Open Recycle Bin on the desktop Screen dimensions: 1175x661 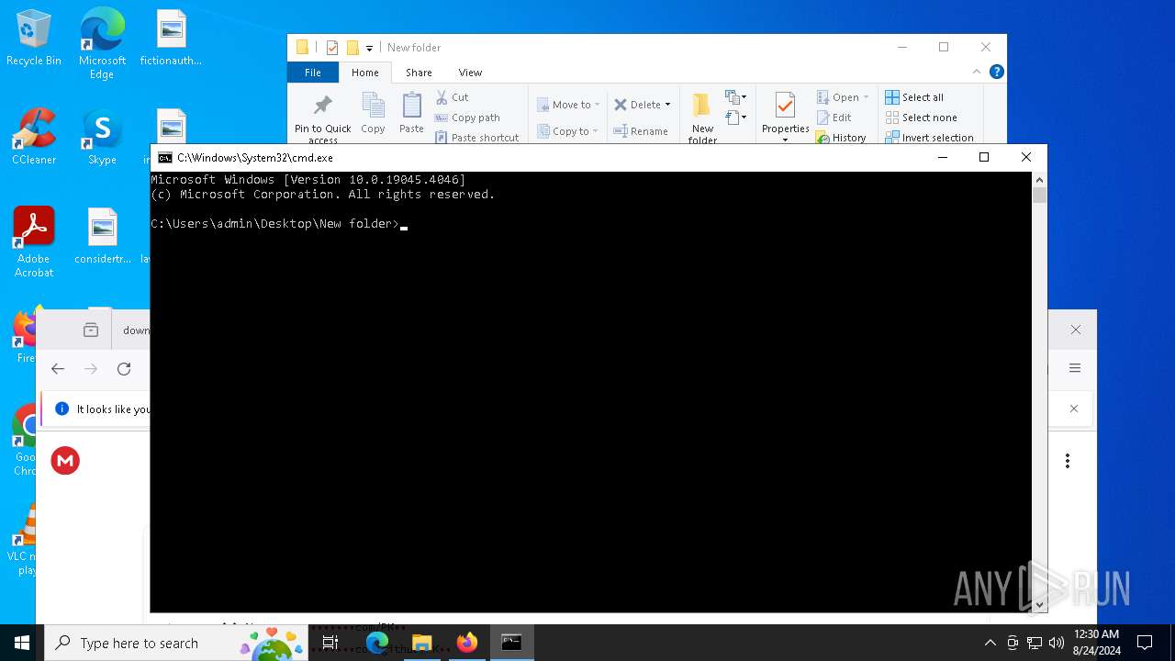pyautogui.click(x=34, y=39)
